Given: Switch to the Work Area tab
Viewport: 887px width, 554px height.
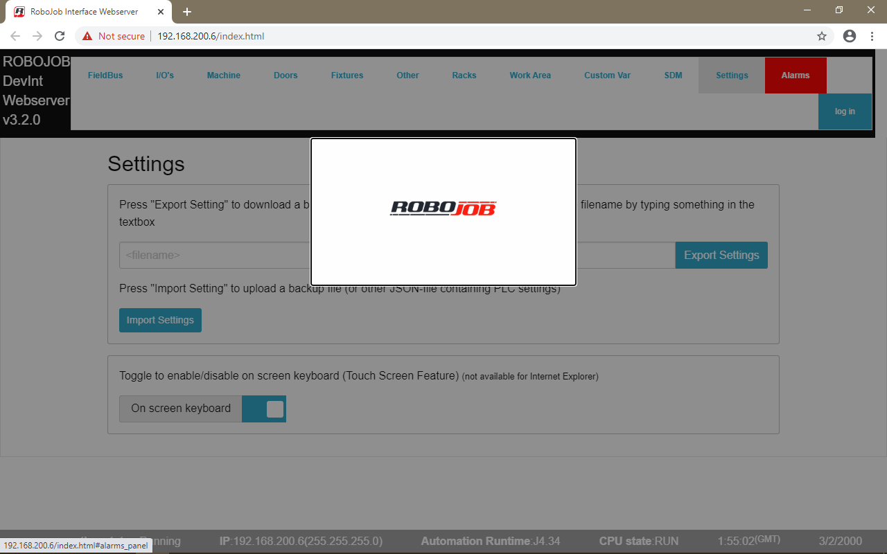Looking at the screenshot, I should [530, 75].
